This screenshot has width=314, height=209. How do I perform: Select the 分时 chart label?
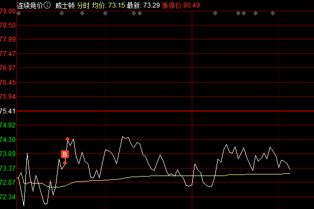coord(83,5)
